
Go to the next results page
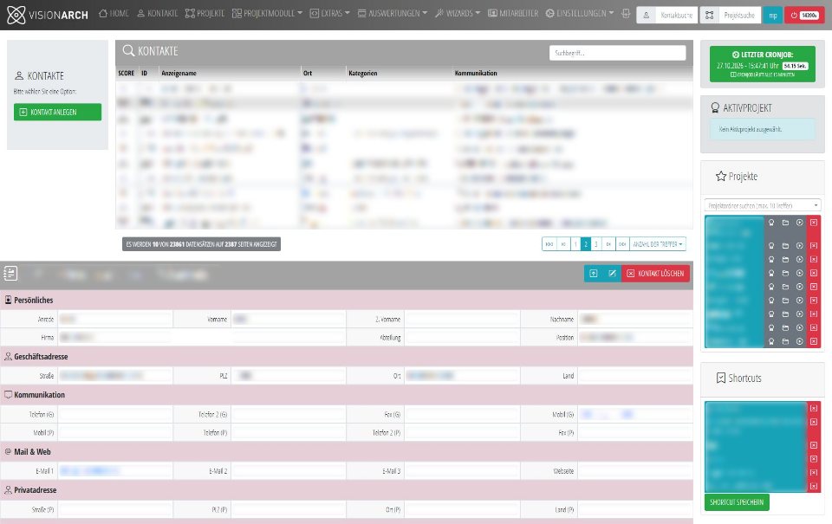click(608, 244)
